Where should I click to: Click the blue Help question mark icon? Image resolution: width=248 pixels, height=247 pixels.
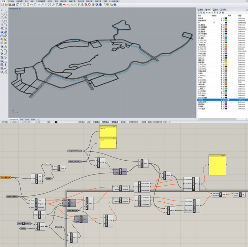115,5
